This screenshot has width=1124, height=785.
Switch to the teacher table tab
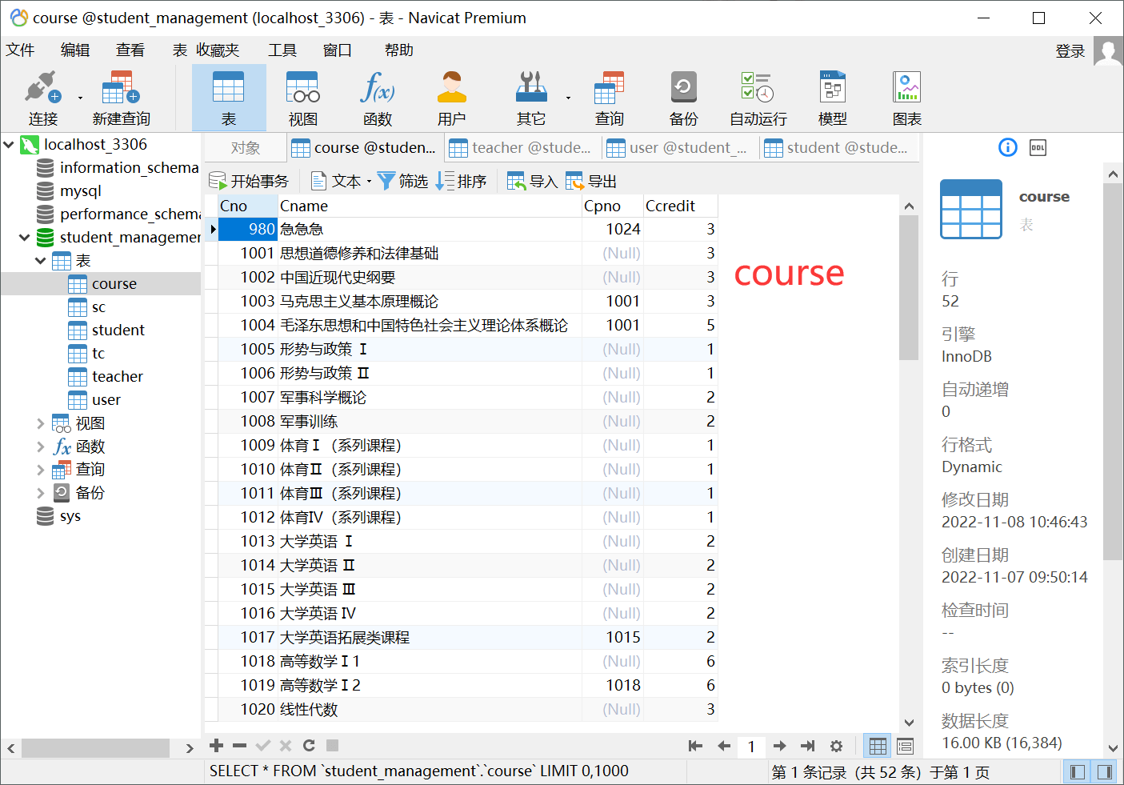coord(521,147)
